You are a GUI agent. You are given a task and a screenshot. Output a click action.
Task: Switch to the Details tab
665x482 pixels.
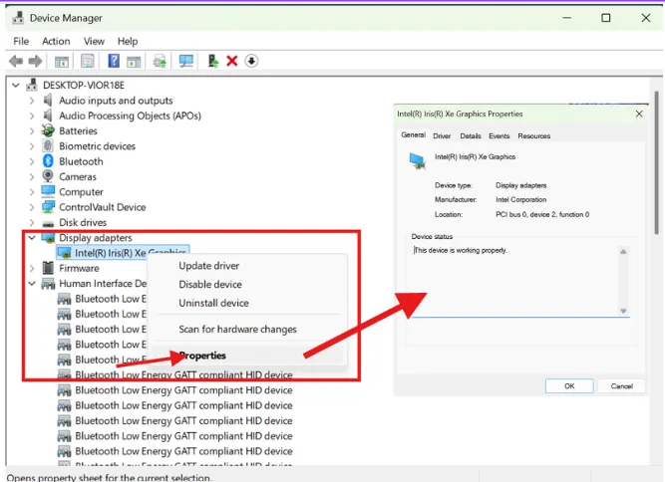click(x=471, y=136)
